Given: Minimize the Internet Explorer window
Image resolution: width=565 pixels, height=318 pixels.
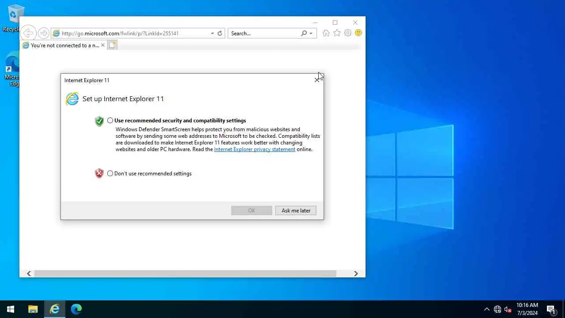Looking at the screenshot, I should coord(315,23).
